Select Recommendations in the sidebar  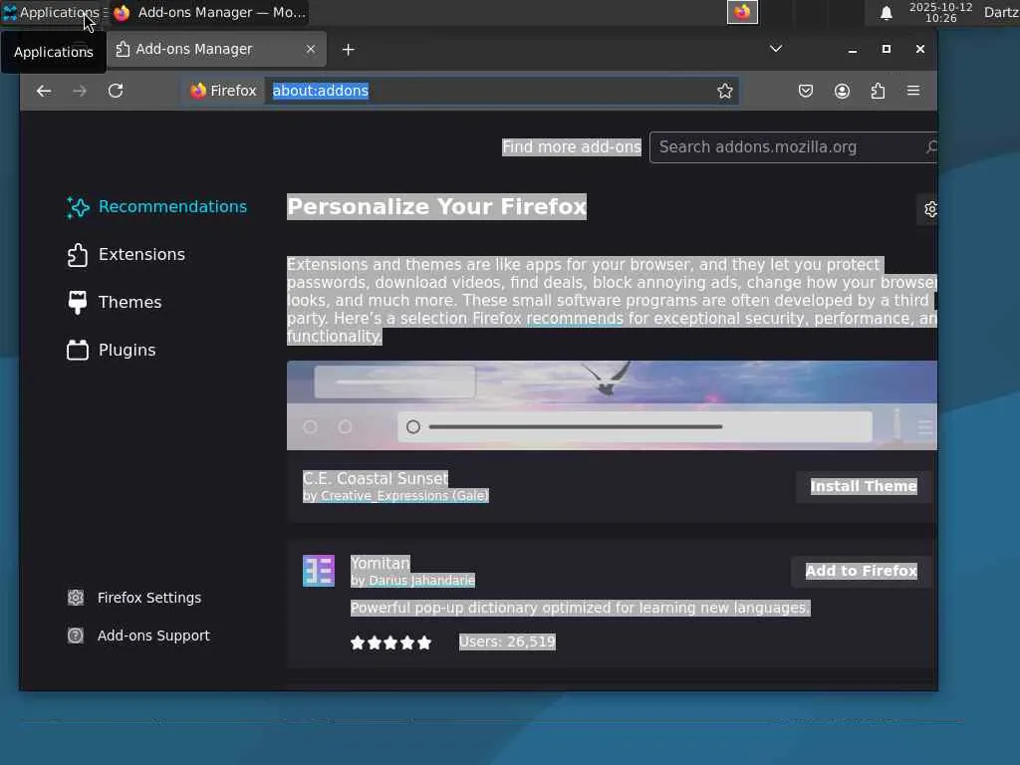[x=156, y=207]
